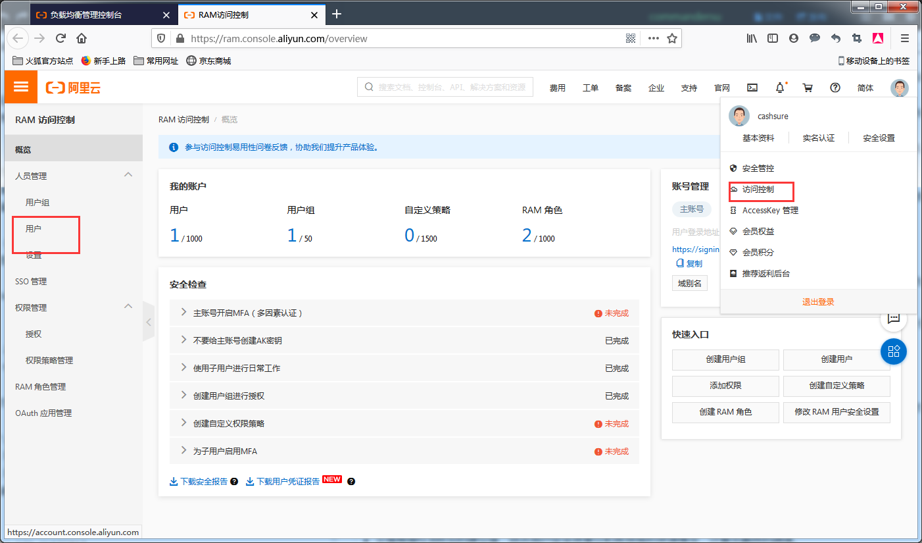Open the orange Aliyun product hamburger menu
This screenshot has width=922, height=543.
pos(20,86)
